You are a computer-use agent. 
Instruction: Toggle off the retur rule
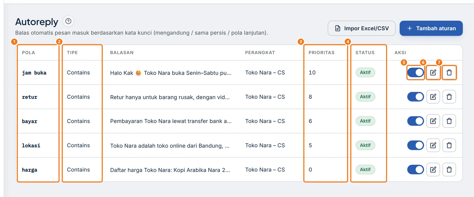tap(416, 97)
